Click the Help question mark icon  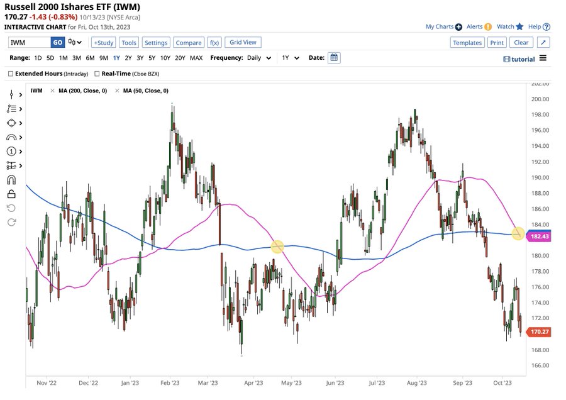[547, 26]
